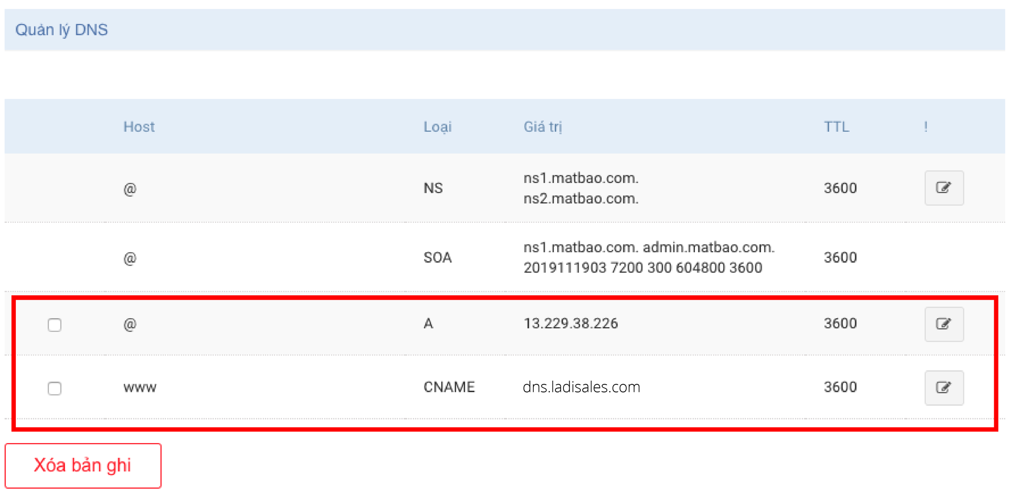
Task: Edit the NS record for @
Action: tap(943, 188)
